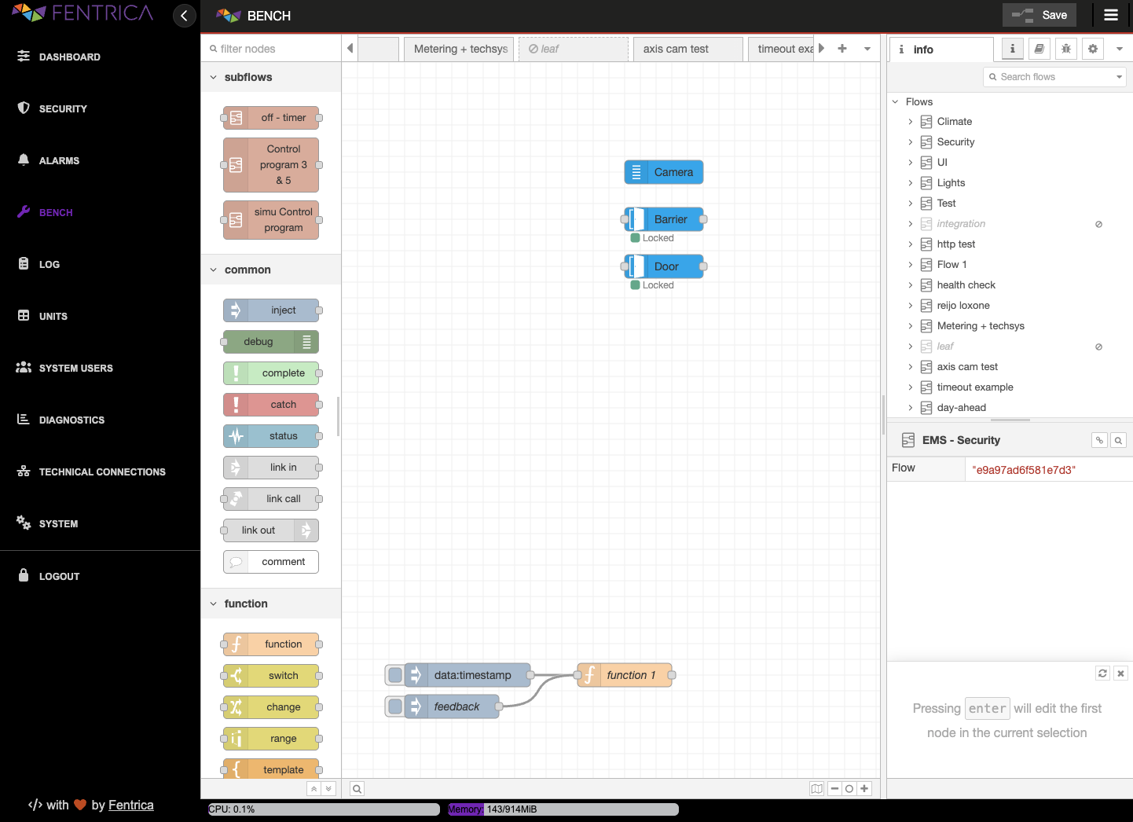This screenshot has height=822, width=1133.
Task: Open the flow list dropdown beside the tabs
Action: (867, 49)
